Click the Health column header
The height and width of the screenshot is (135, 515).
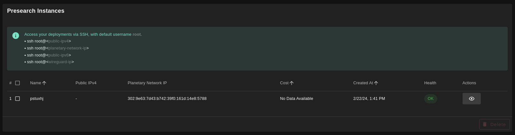pos(430,83)
